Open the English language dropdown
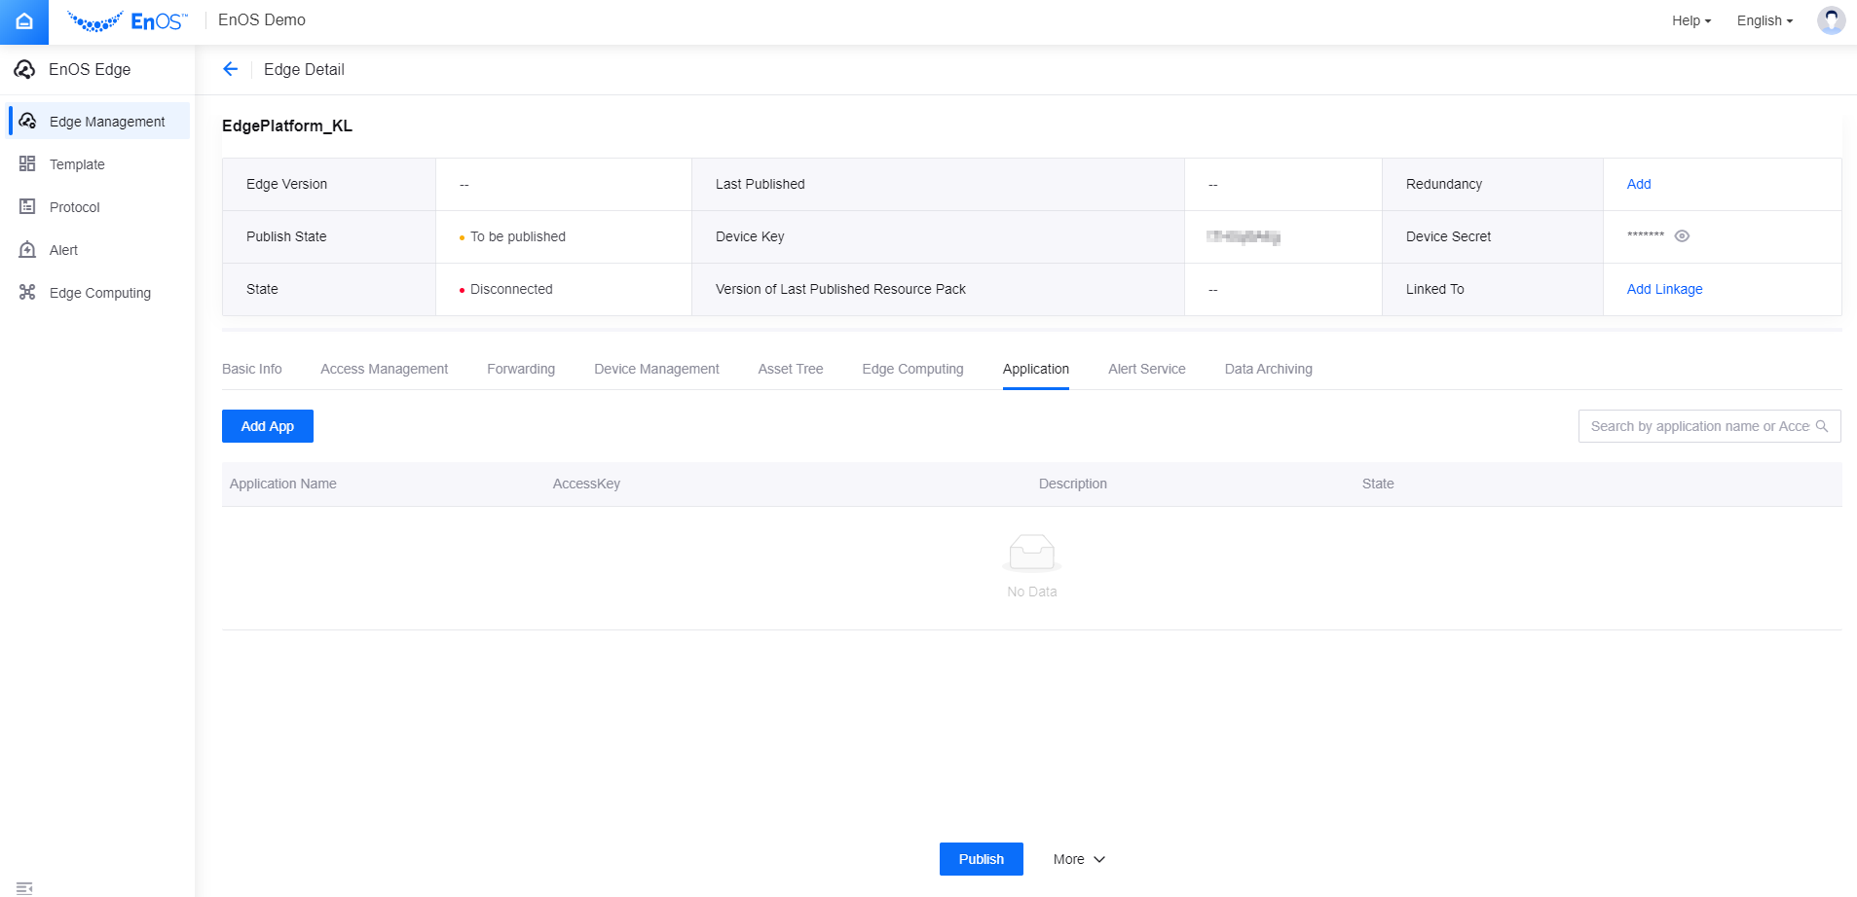 (1764, 20)
